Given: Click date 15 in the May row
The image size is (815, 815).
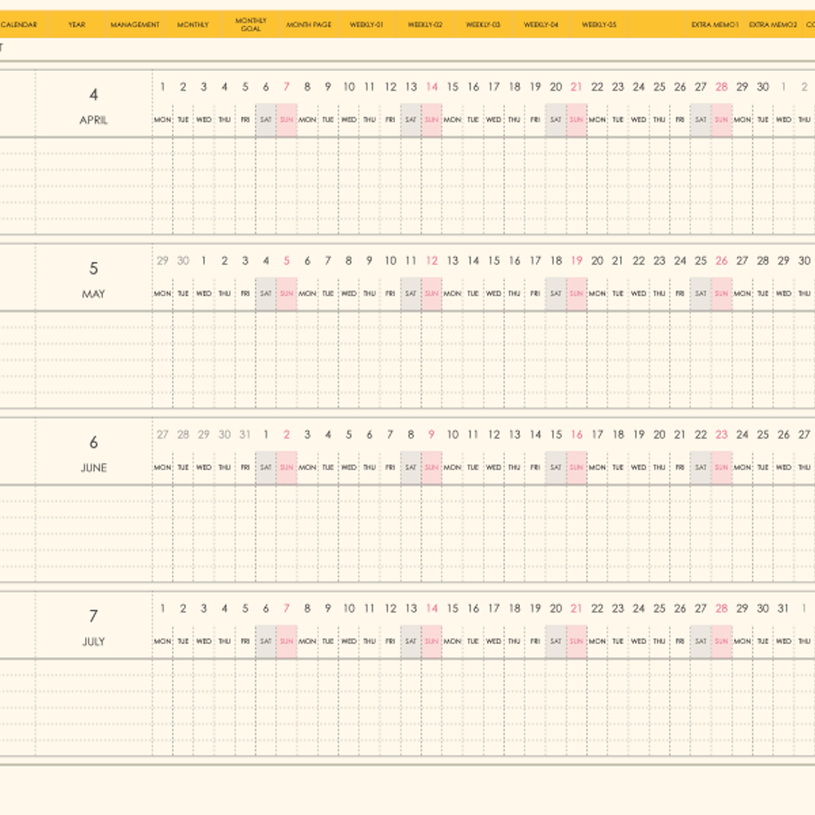Looking at the screenshot, I should (x=493, y=261).
